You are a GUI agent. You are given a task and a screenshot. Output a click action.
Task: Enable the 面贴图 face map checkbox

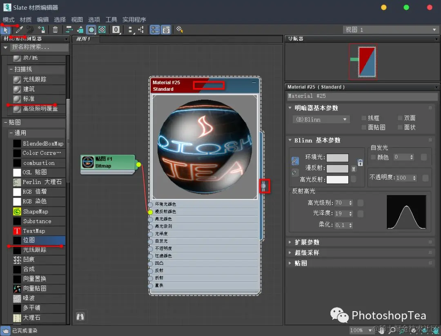click(364, 127)
